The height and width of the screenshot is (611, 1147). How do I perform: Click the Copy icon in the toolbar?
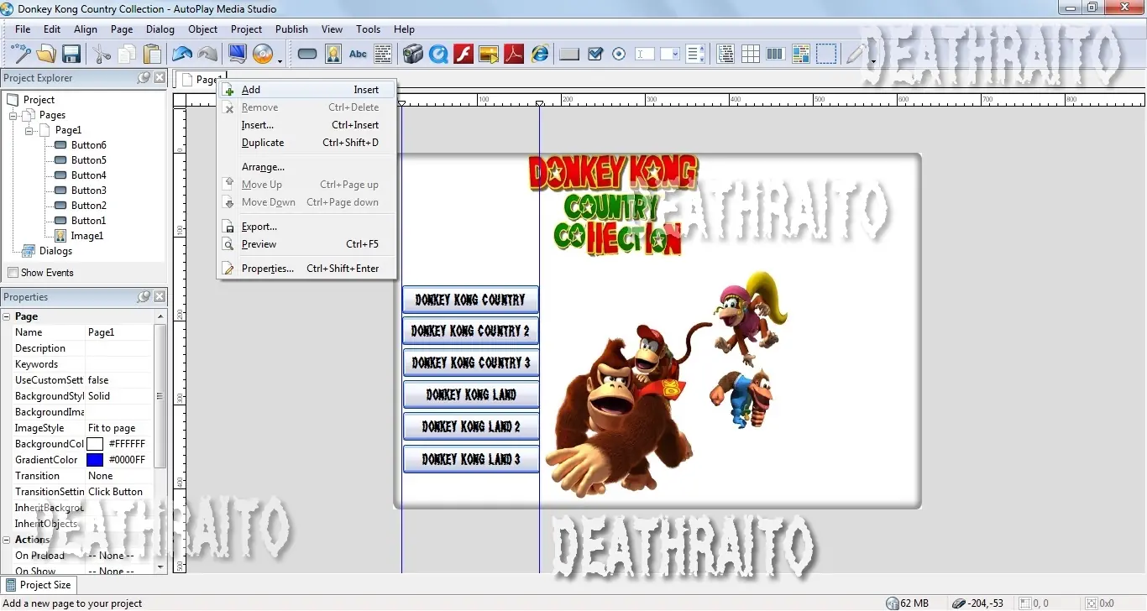pyautogui.click(x=127, y=55)
